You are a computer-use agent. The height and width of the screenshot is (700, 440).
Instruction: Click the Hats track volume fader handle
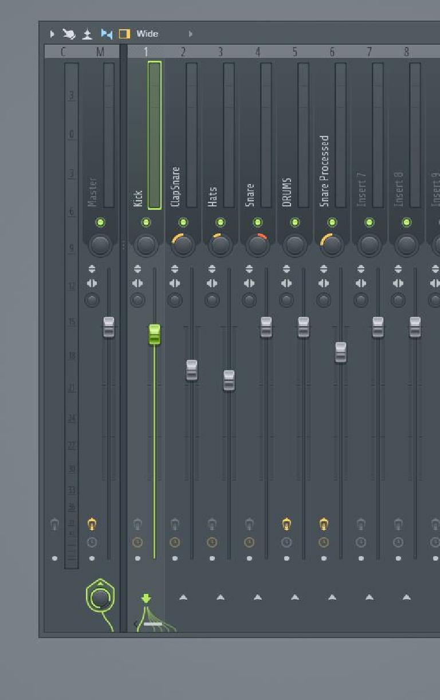tap(229, 381)
